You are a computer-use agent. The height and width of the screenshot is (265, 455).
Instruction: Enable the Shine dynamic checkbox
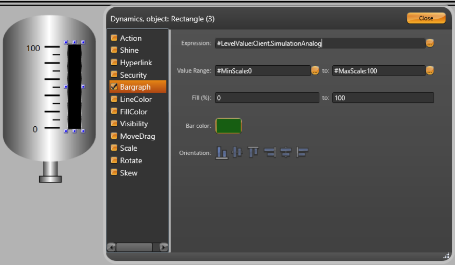[x=114, y=50]
